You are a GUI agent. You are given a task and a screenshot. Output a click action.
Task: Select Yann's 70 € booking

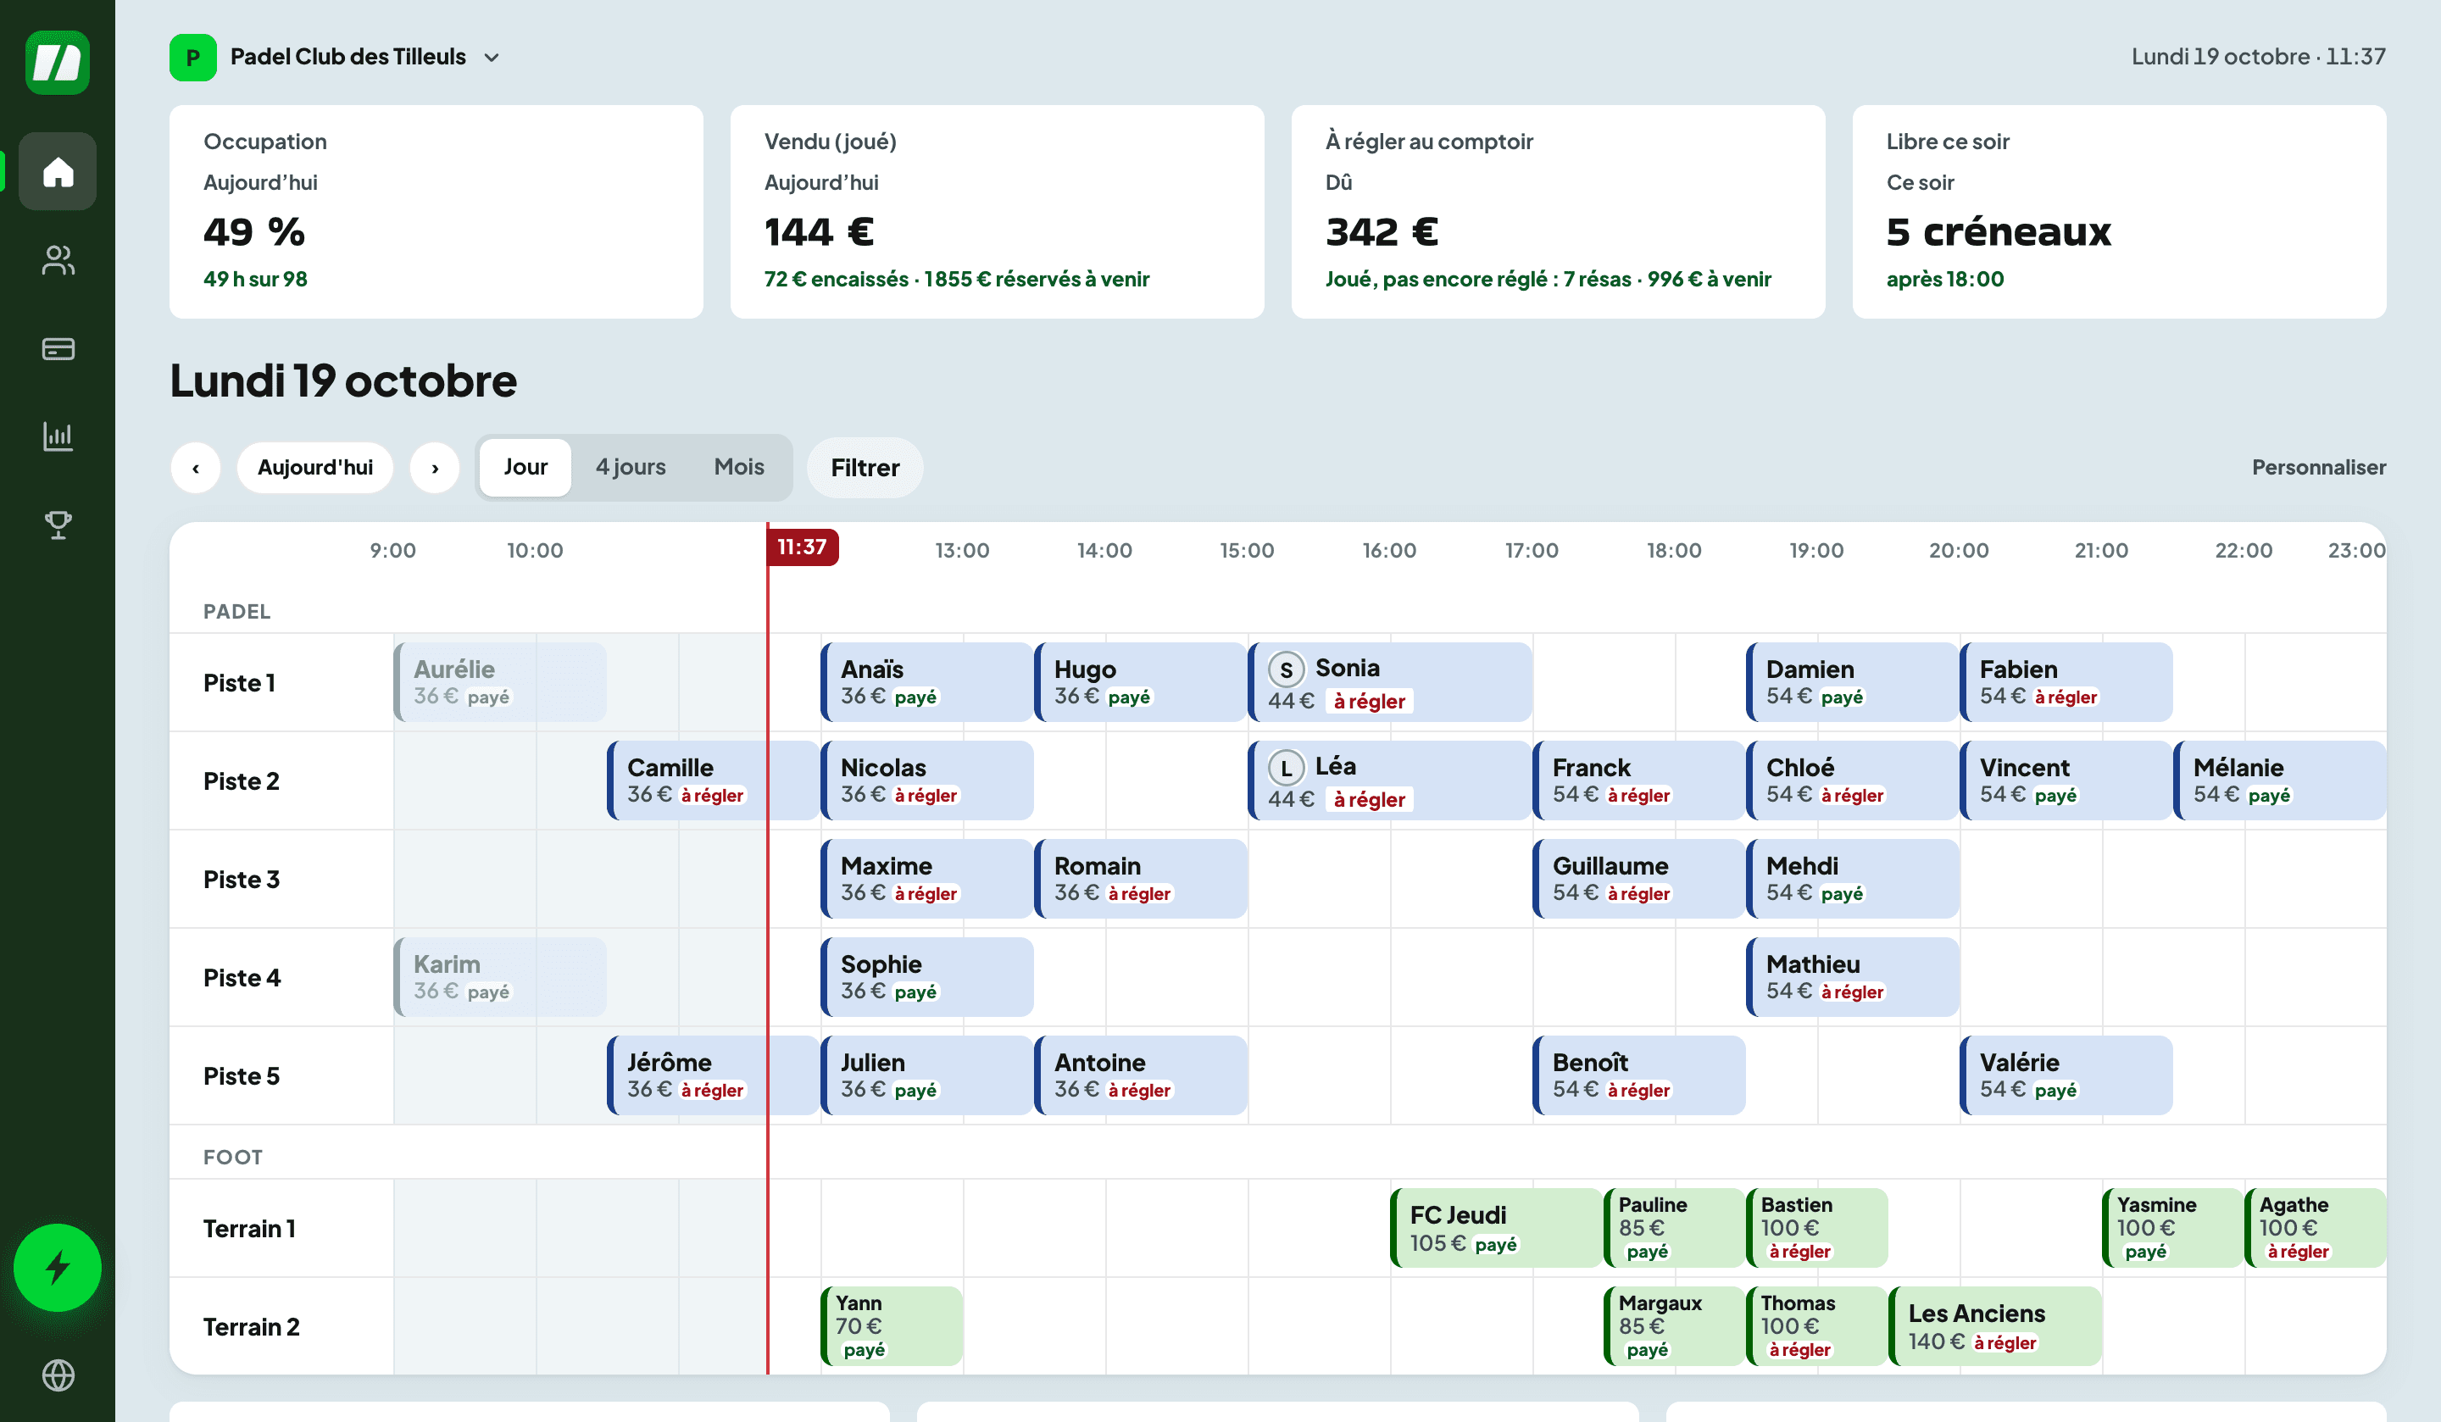891,1327
